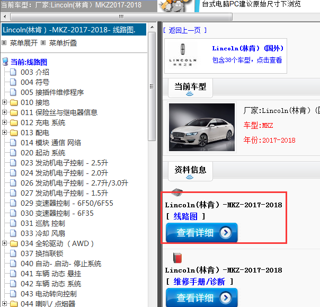Expand the 013 配电 tree node
This screenshot has width=320, height=307.
coord(4,133)
